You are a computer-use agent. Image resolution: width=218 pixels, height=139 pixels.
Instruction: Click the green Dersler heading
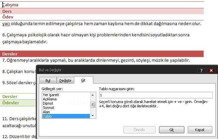click(10, 96)
